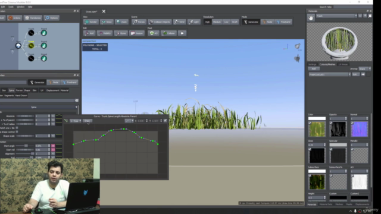Click the hand tool icon in Materials panel
This screenshot has width=381, height=214.
click(x=311, y=17)
